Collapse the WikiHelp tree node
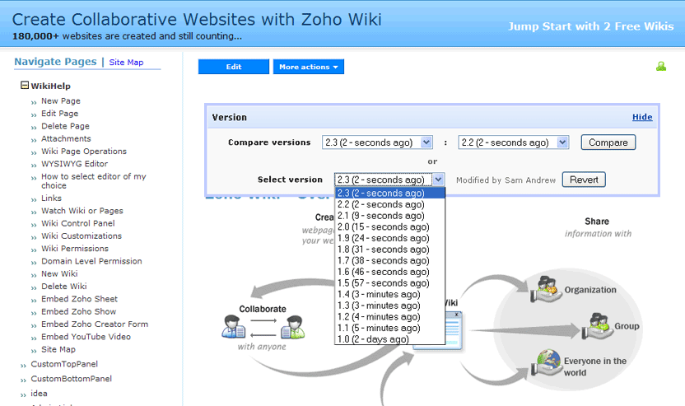The height and width of the screenshot is (406, 685). coord(25,85)
